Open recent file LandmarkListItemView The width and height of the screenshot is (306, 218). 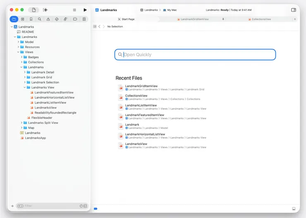(162, 107)
